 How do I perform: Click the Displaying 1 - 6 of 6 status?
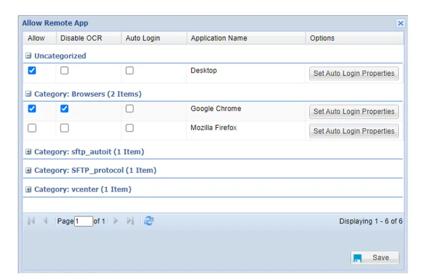(371, 221)
